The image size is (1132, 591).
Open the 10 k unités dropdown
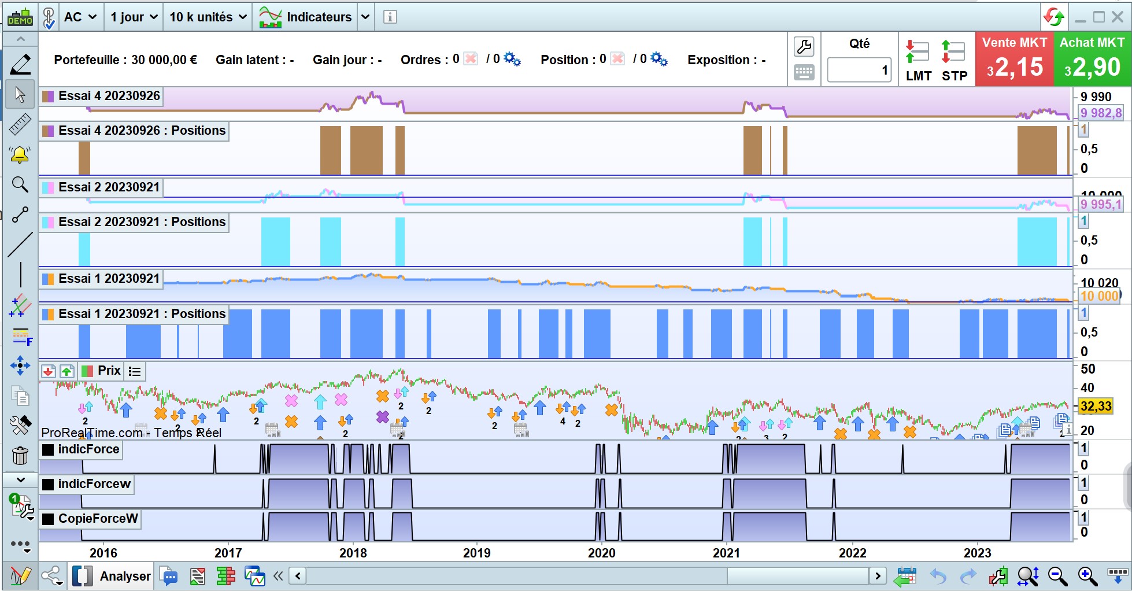click(208, 17)
